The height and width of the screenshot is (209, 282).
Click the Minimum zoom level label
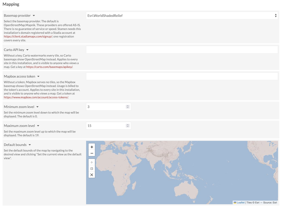pyautogui.click(x=19, y=107)
